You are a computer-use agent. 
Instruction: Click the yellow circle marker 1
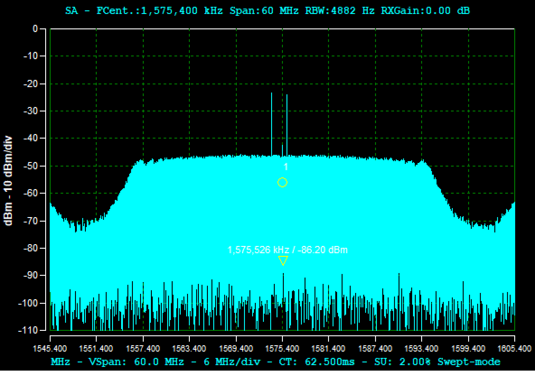click(282, 182)
